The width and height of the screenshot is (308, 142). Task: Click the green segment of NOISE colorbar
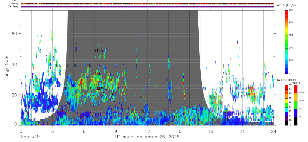point(296,105)
